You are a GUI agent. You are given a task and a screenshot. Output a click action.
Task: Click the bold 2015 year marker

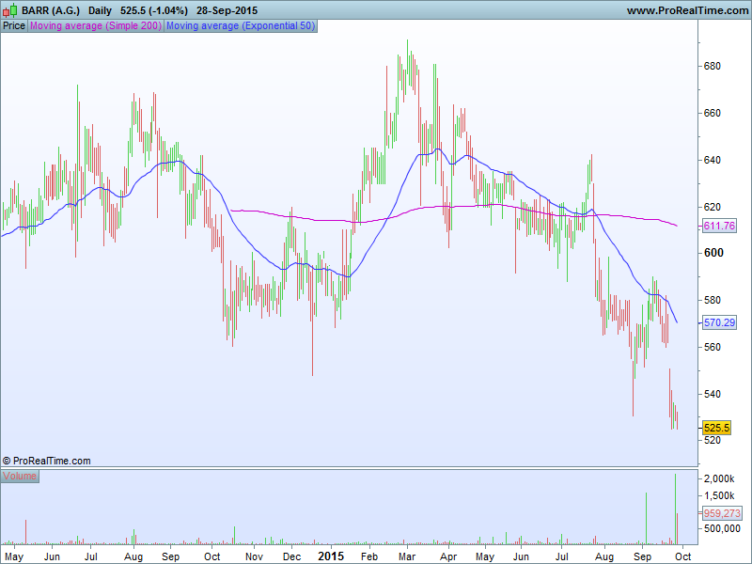tap(330, 556)
